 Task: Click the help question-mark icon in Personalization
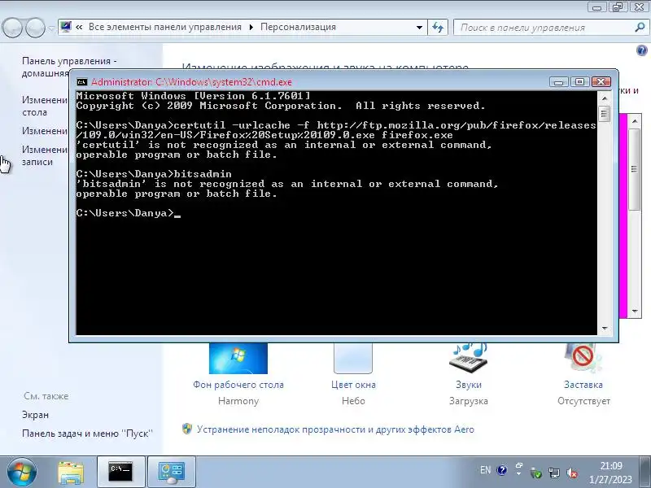[x=641, y=50]
